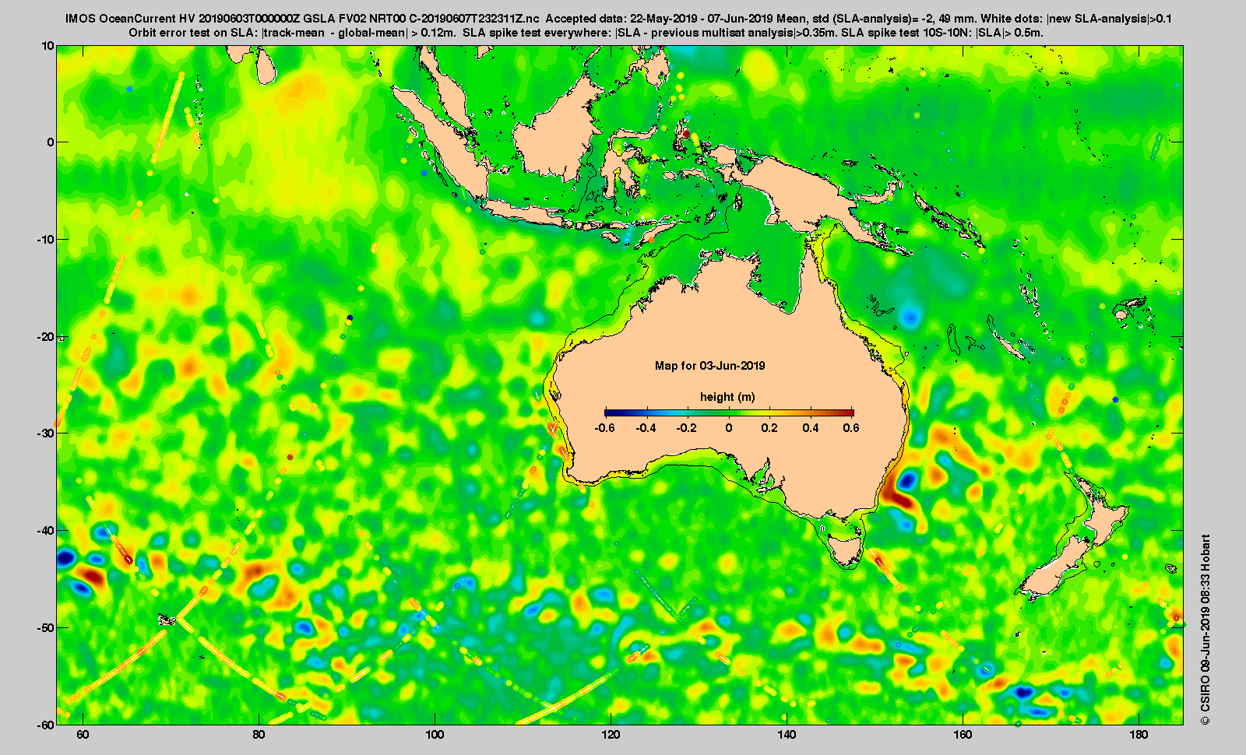Click the '-0.6' colorbar tick label
Image resolution: width=1246 pixels, height=755 pixels.
tap(604, 428)
